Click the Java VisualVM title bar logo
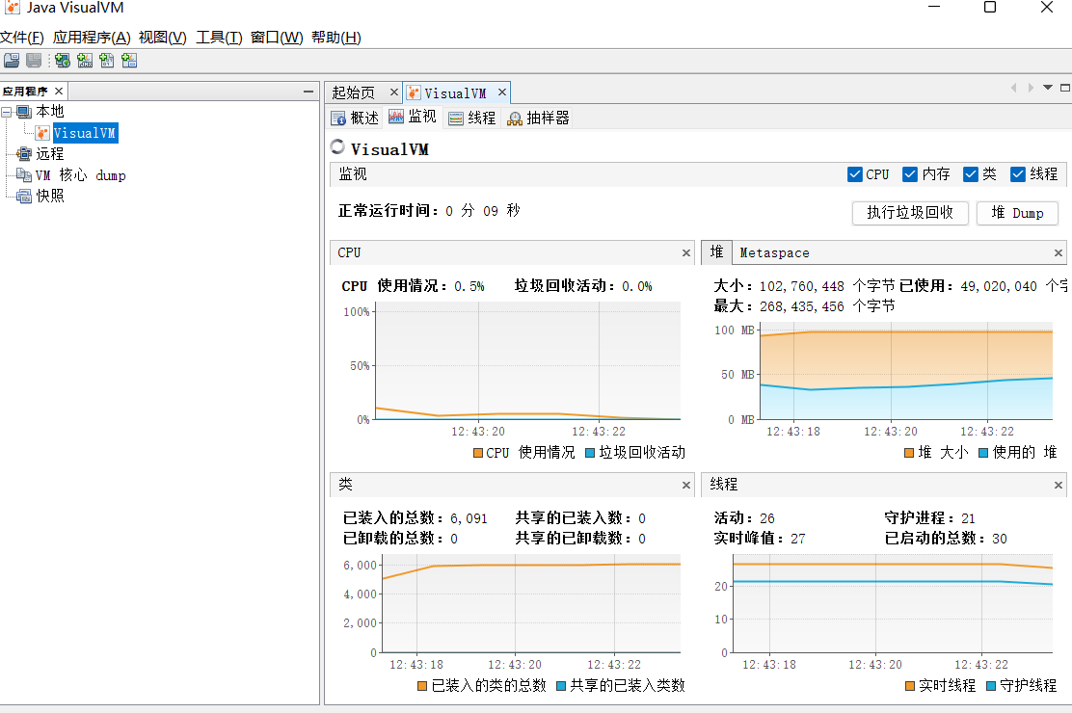This screenshot has width=1072, height=713. pyautogui.click(x=12, y=8)
